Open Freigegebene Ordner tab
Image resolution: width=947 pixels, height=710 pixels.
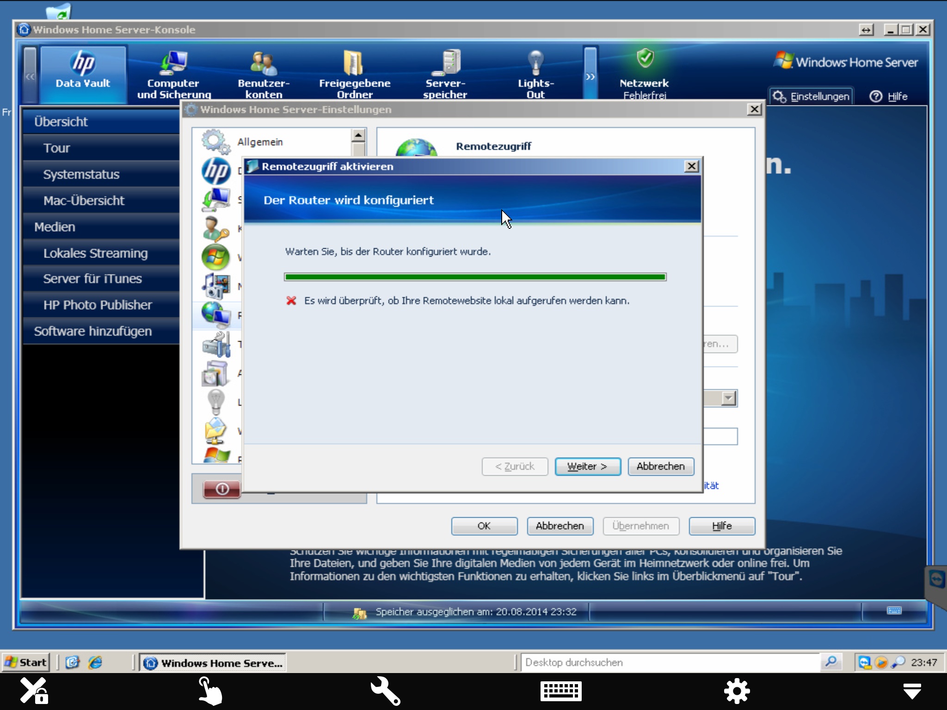click(354, 74)
